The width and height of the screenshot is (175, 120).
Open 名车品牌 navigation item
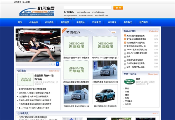point(33,22)
